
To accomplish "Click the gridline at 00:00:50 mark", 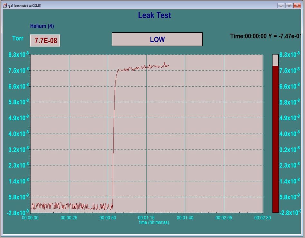I will click(x=108, y=133).
